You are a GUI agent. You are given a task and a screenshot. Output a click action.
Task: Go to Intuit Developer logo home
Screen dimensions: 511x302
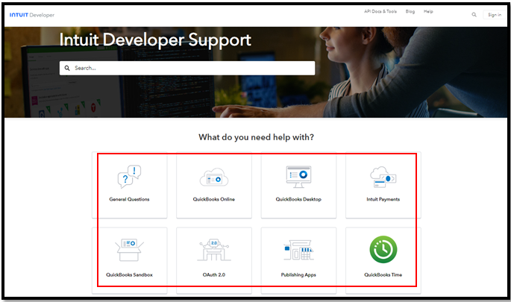click(x=32, y=15)
